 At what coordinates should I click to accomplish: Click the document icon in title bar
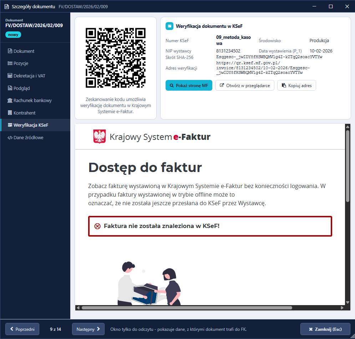[x=7, y=6]
